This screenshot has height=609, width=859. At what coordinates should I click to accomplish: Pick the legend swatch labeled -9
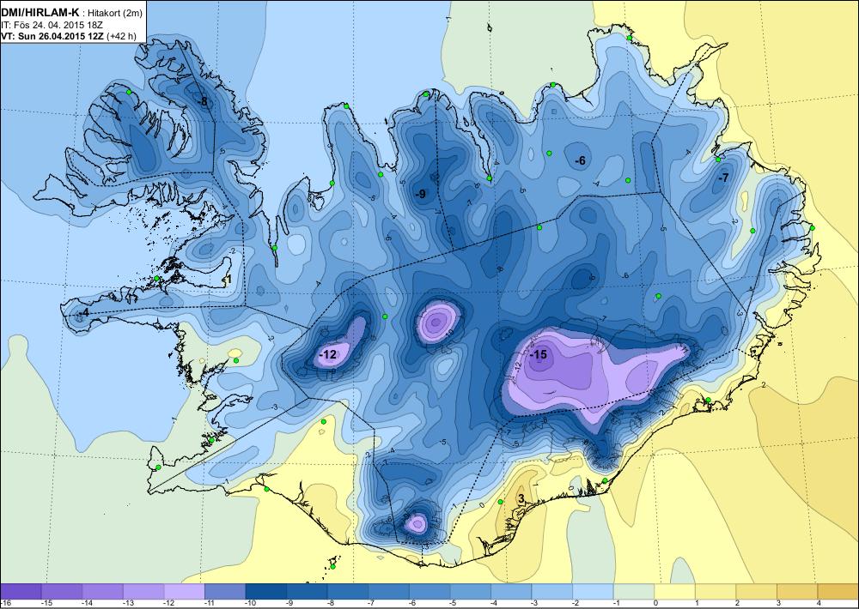pyautogui.click(x=307, y=592)
